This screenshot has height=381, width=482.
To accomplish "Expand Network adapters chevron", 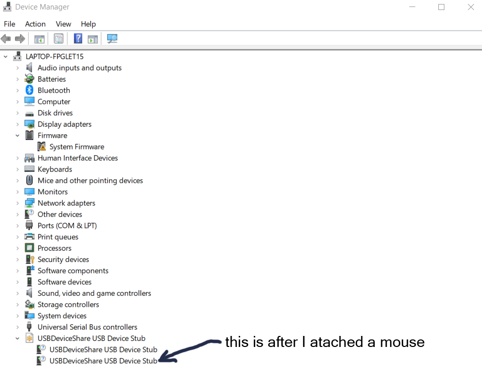I will [x=18, y=203].
